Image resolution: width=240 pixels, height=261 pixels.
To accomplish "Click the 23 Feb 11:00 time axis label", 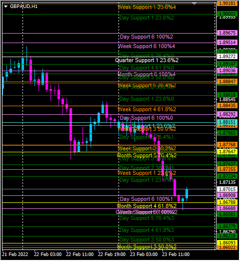I will click(176, 254).
